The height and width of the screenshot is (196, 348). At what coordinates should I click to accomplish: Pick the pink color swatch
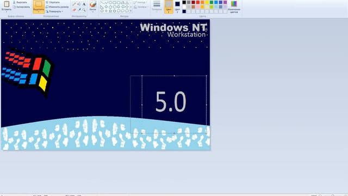[198, 7]
